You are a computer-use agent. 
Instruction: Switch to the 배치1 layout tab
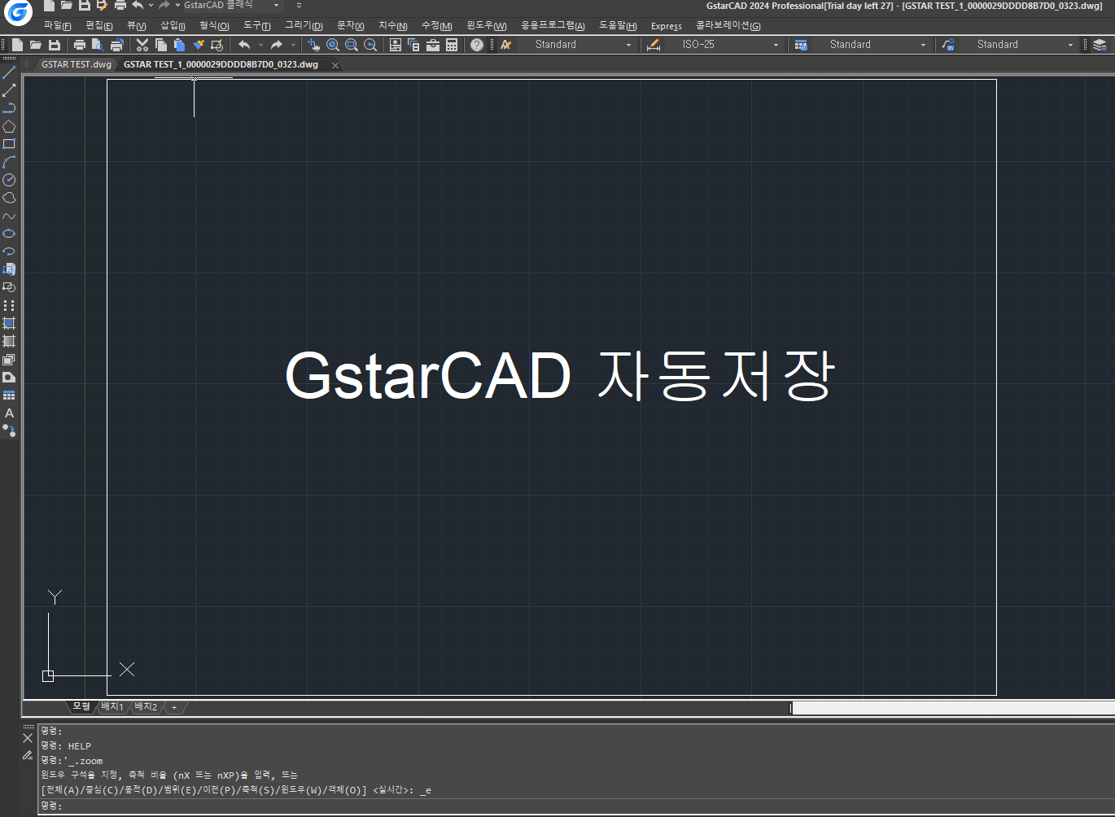coord(112,706)
